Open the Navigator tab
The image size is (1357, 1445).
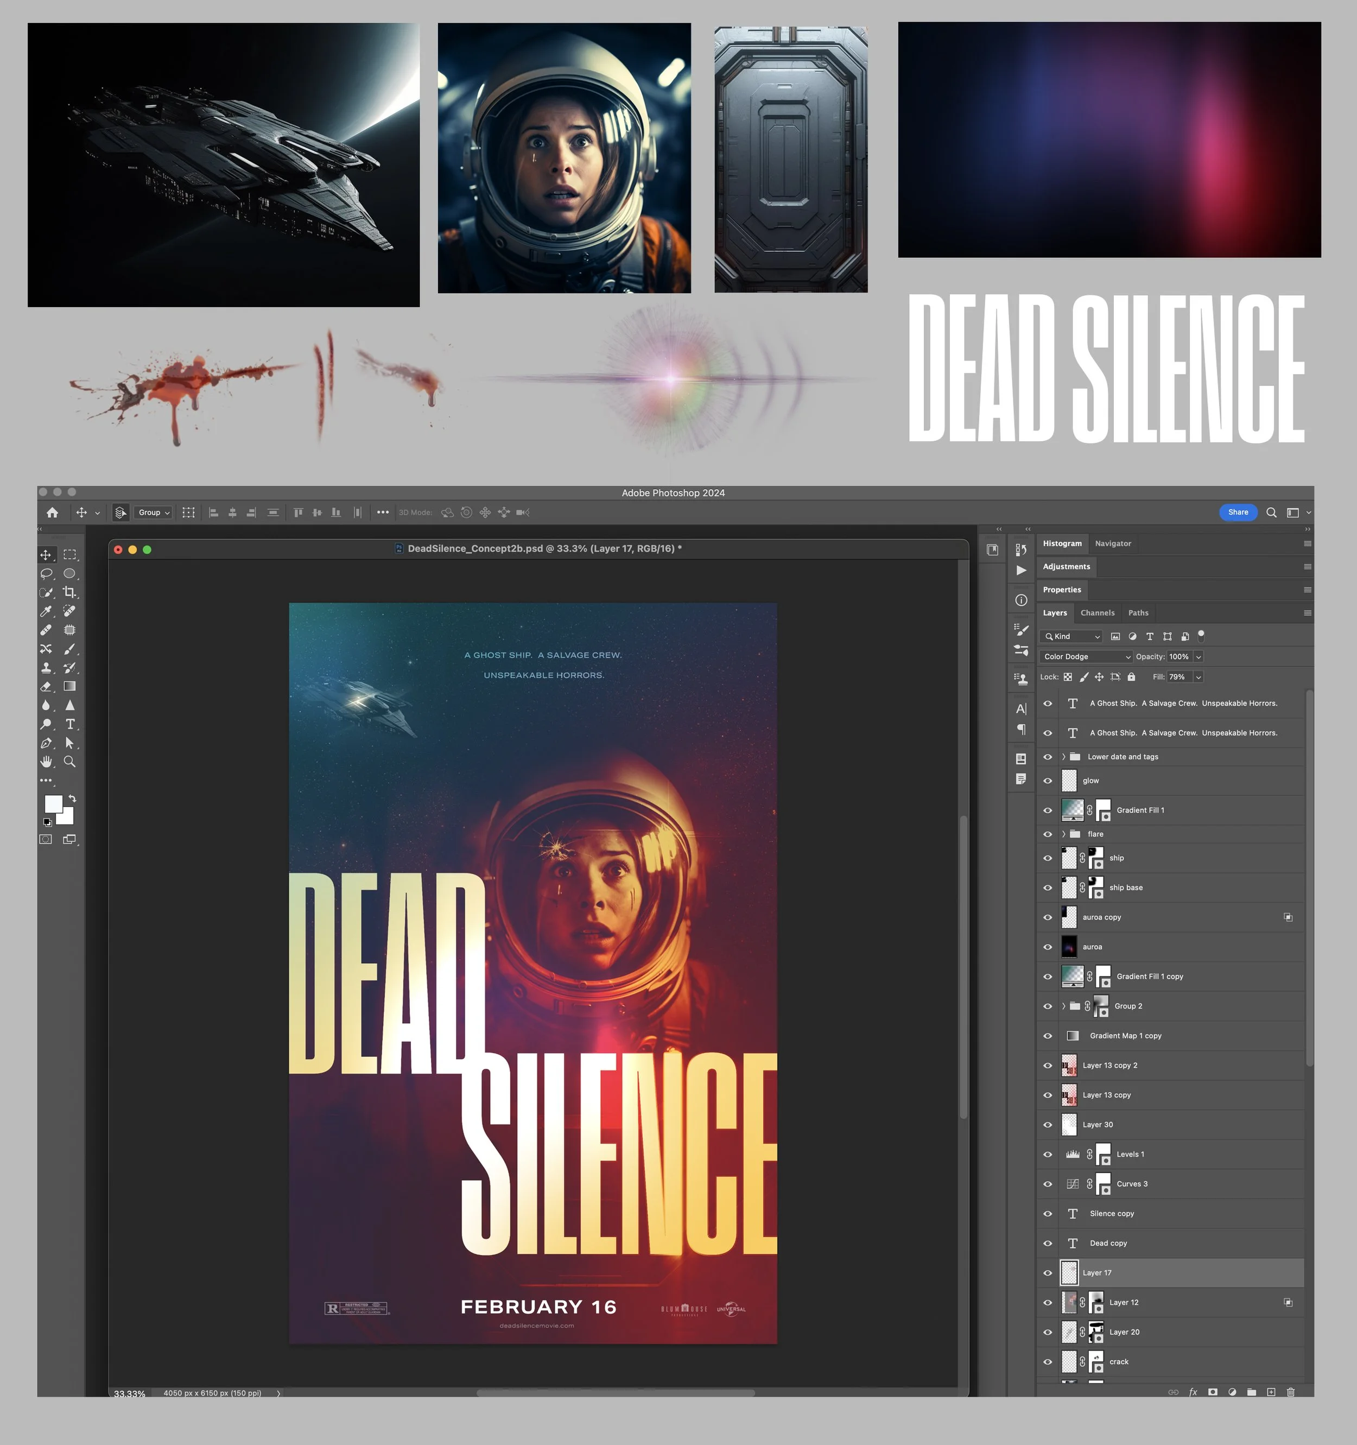click(x=1112, y=544)
